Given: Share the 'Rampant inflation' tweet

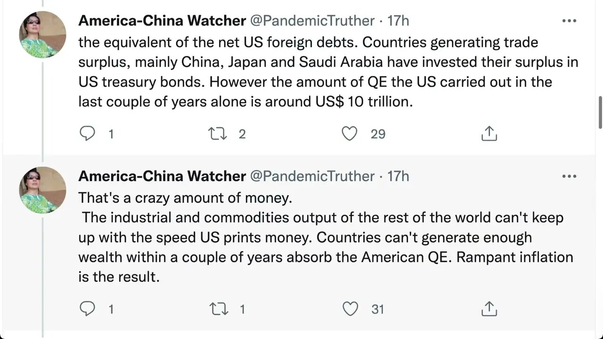Looking at the screenshot, I should click(489, 309).
